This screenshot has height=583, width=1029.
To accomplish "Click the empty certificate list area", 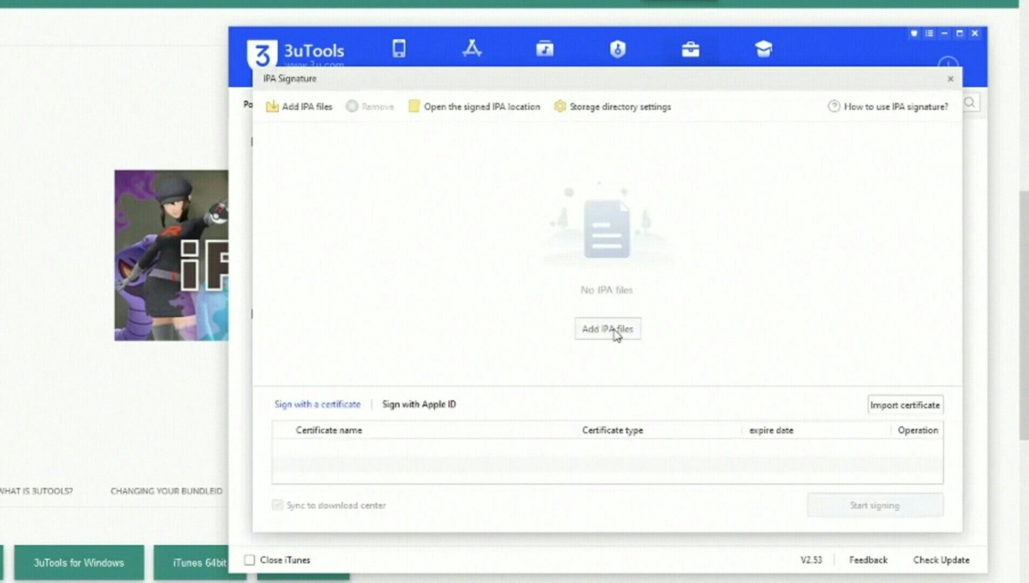I will click(607, 460).
